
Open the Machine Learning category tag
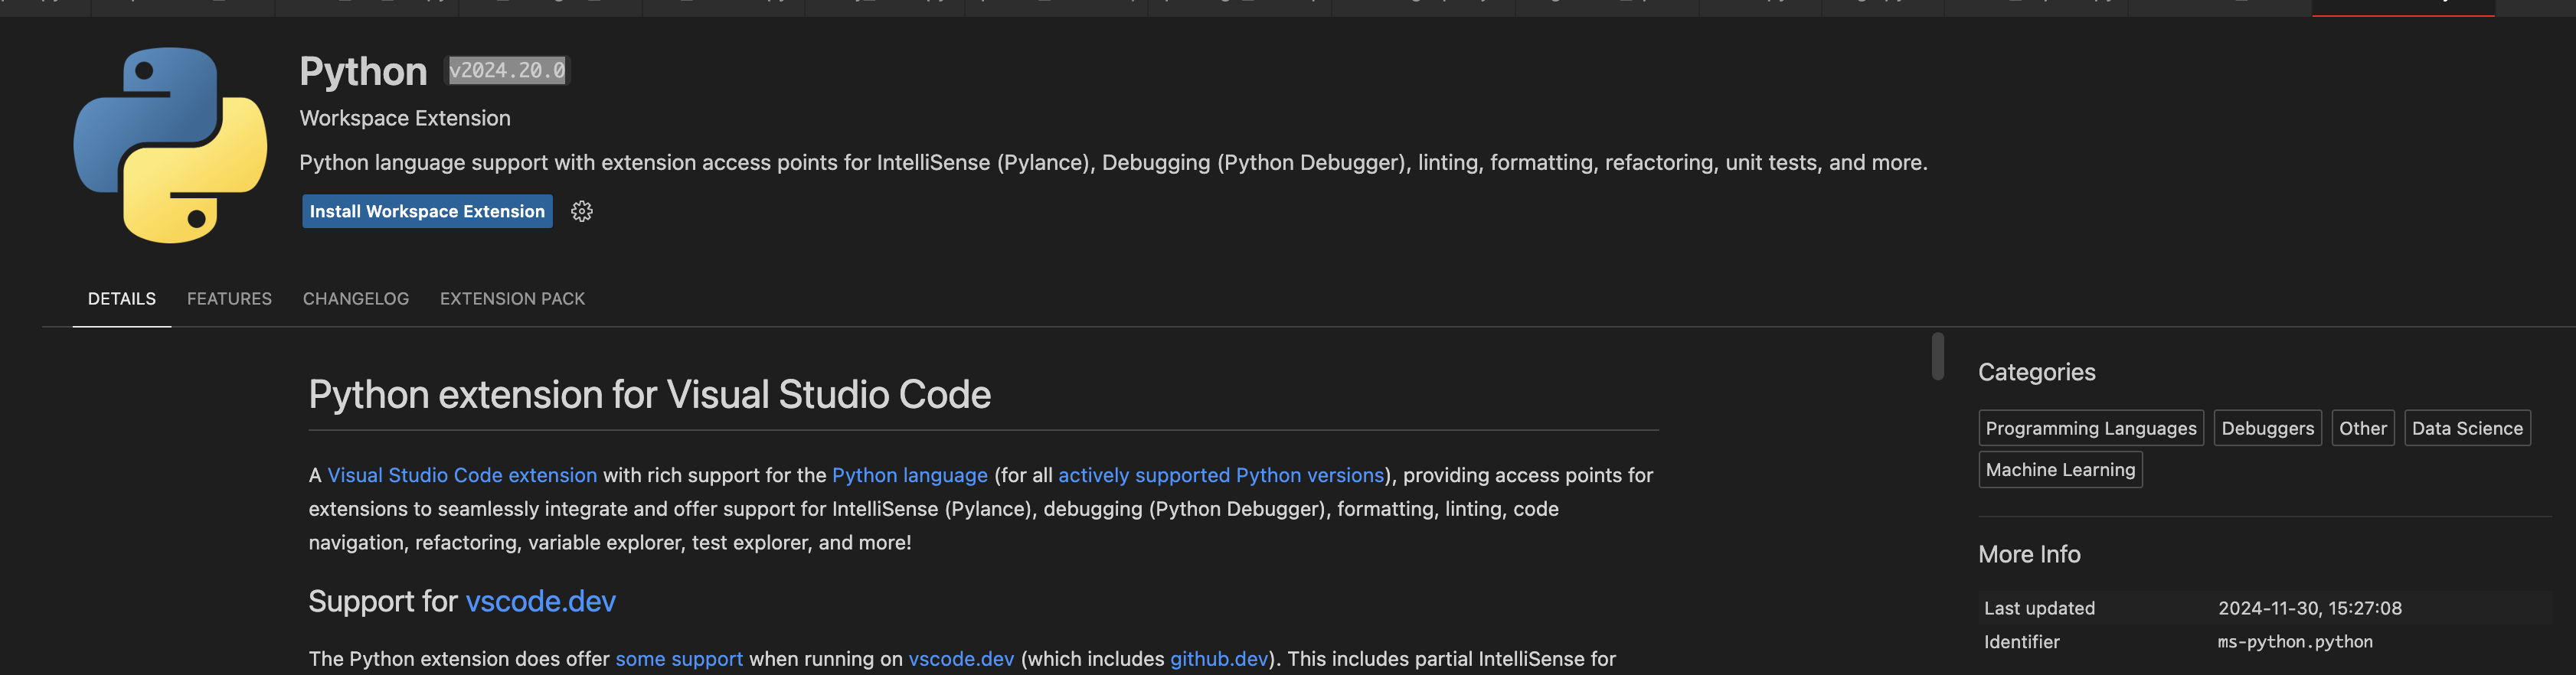[x=2060, y=470]
